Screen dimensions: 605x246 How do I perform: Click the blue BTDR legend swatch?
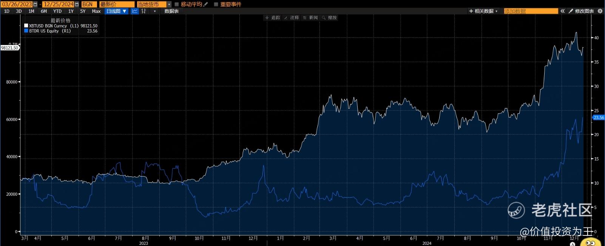[26, 31]
